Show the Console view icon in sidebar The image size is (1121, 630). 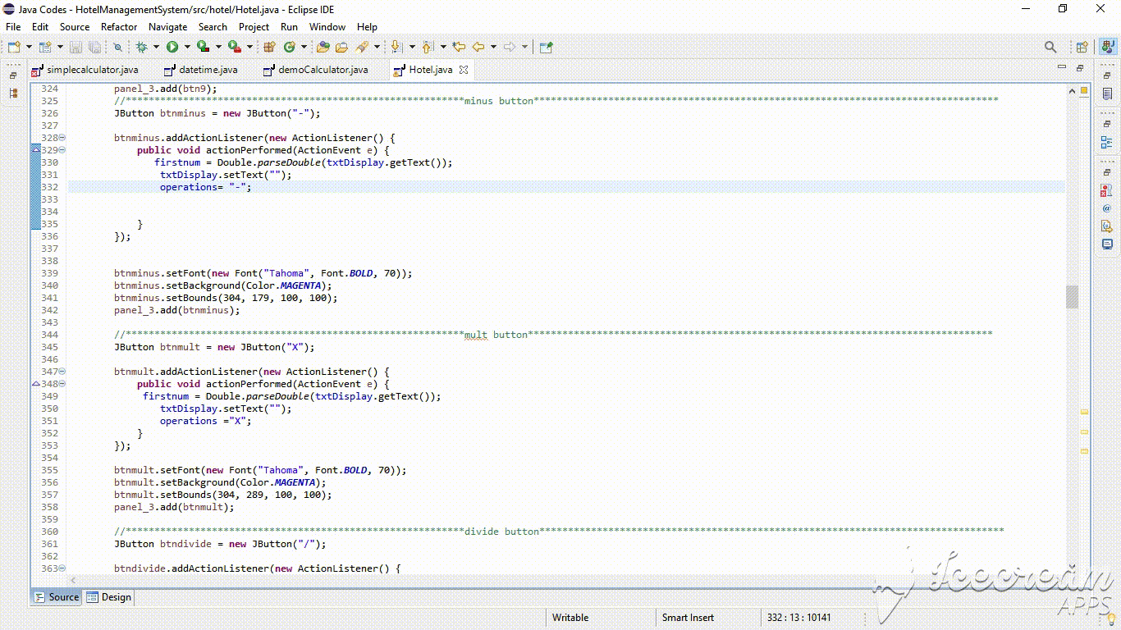pos(1107,244)
